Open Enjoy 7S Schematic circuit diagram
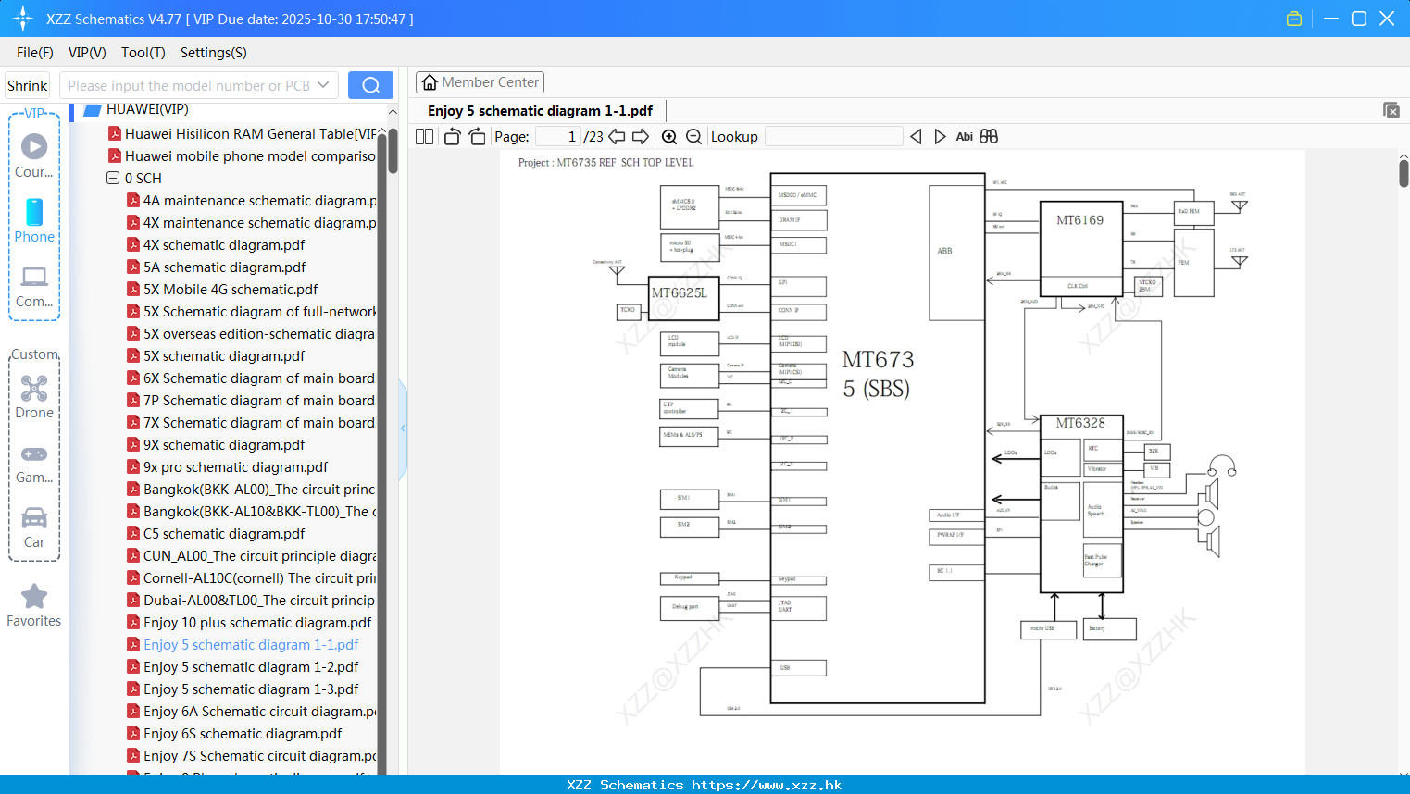Screen dimensions: 1410x794 point(252,756)
